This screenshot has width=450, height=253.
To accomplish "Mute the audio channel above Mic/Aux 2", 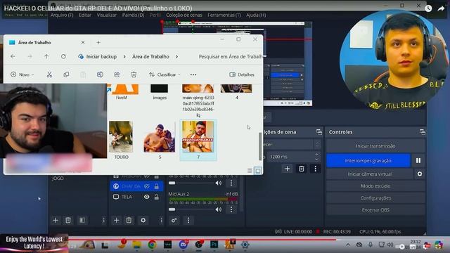I will pos(219,183).
